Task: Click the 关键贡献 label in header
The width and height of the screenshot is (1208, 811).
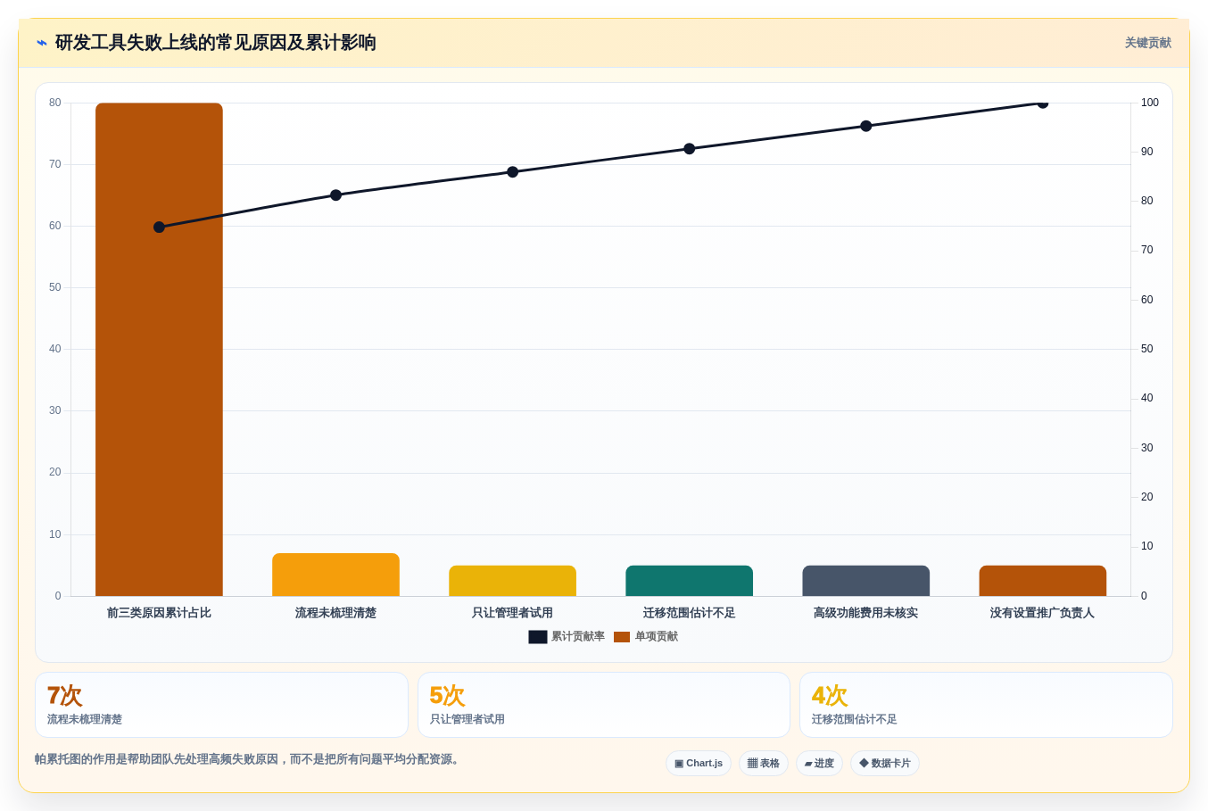Action: tap(1147, 43)
